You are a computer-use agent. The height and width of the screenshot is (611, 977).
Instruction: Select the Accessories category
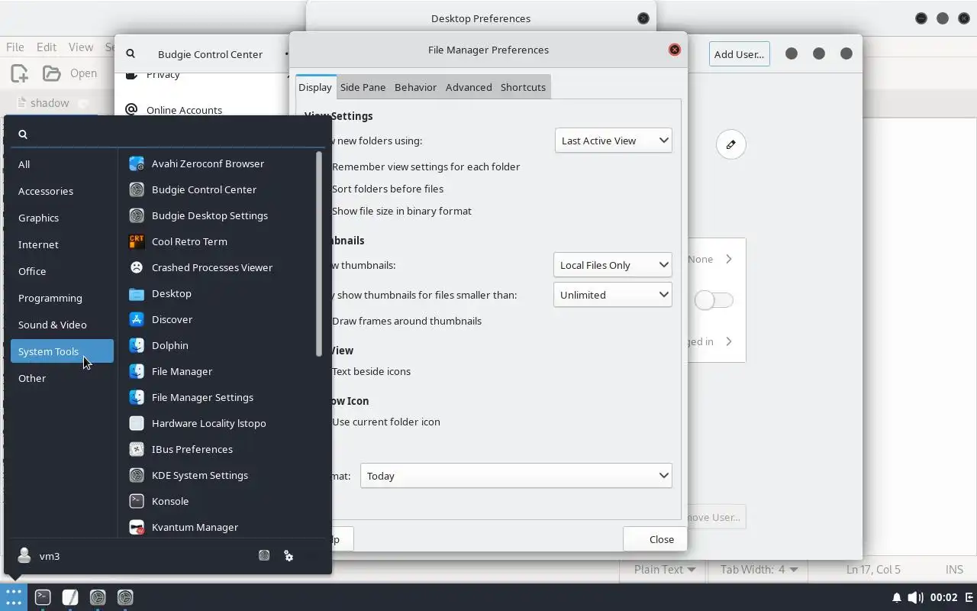coord(62,191)
